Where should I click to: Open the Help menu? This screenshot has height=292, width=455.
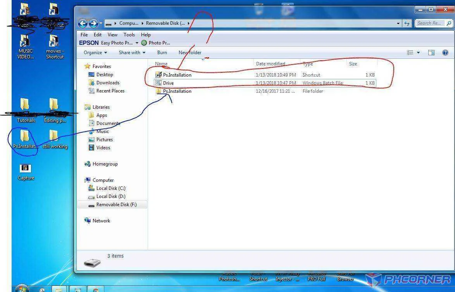click(146, 35)
